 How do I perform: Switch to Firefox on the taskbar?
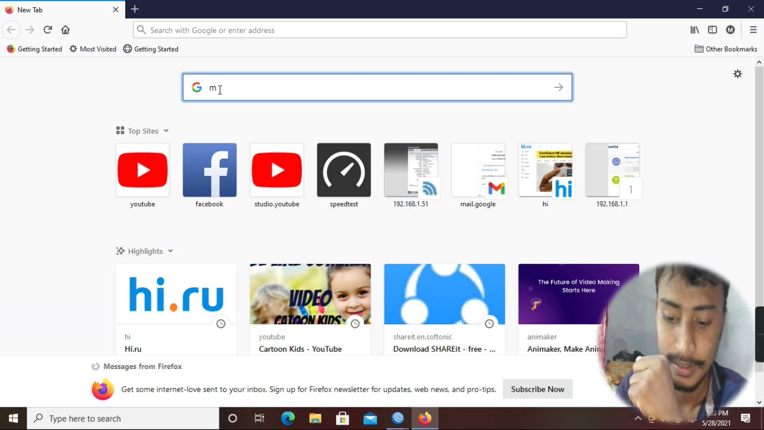coord(425,418)
